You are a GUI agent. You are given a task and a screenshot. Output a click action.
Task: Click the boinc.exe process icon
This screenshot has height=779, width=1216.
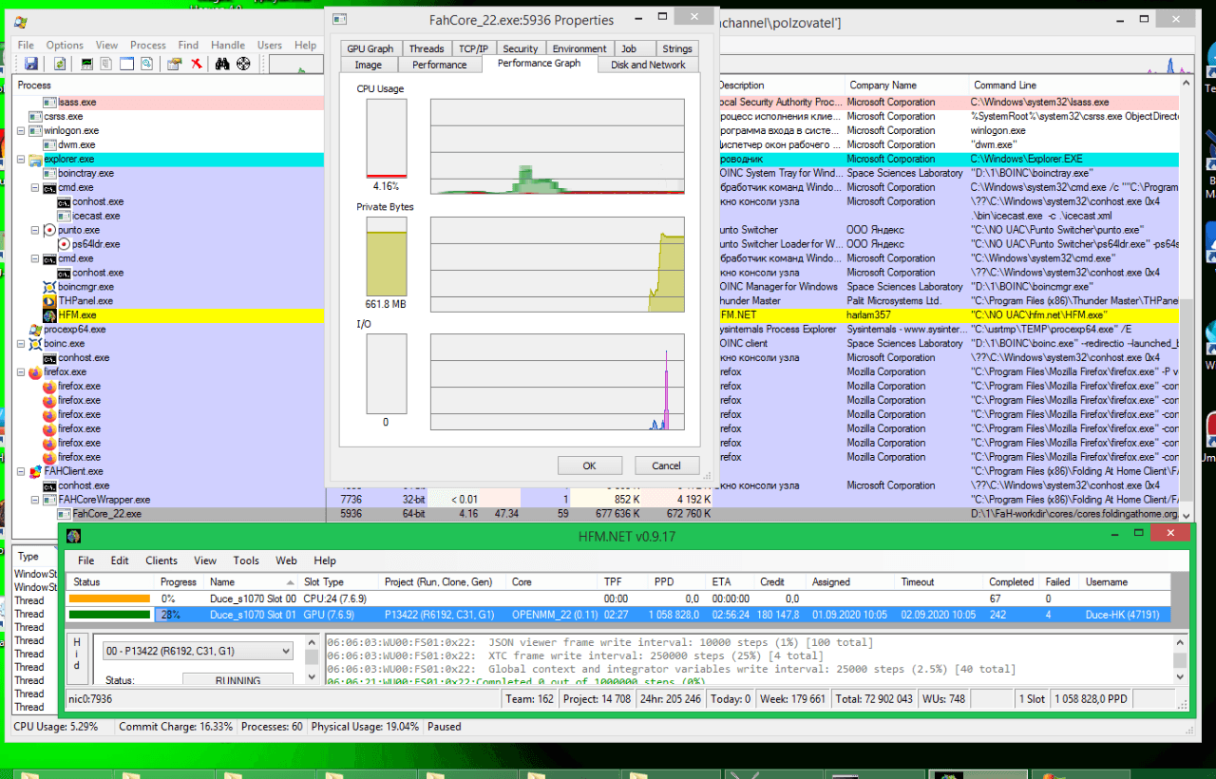35,344
